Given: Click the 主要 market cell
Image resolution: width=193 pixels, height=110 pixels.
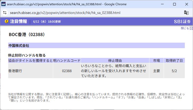Looking at the screenshot, I should [x=157, y=71].
